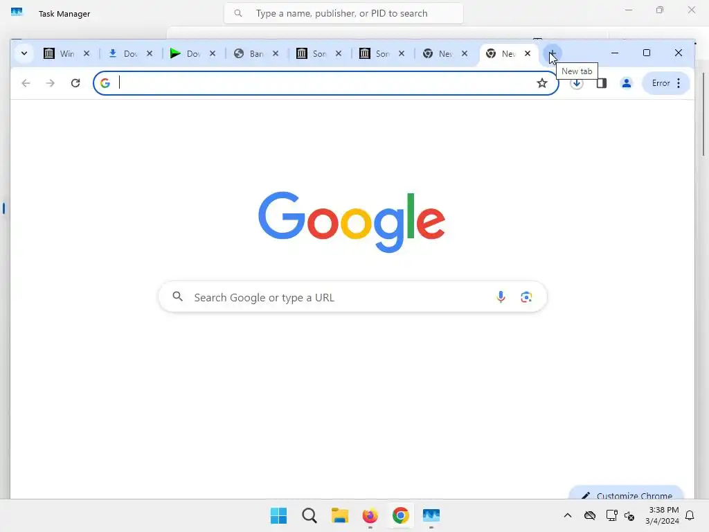The width and height of the screenshot is (709, 532).
Task: Switch to the second 'Son' tab
Action: (x=375, y=53)
